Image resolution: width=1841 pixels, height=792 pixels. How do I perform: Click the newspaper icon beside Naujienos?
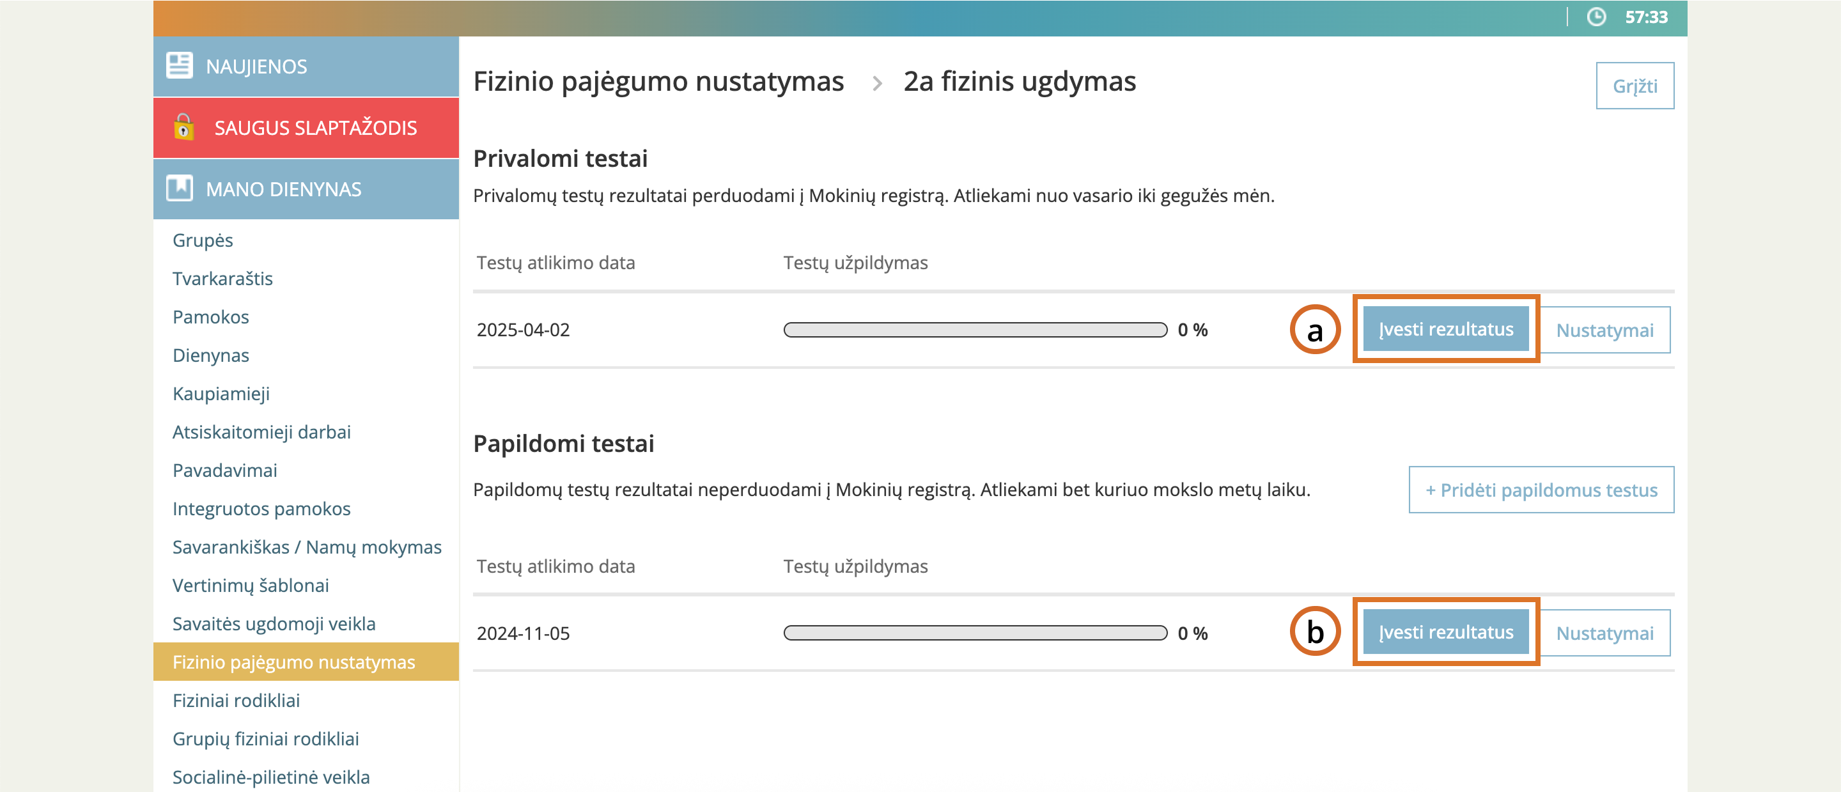[179, 66]
